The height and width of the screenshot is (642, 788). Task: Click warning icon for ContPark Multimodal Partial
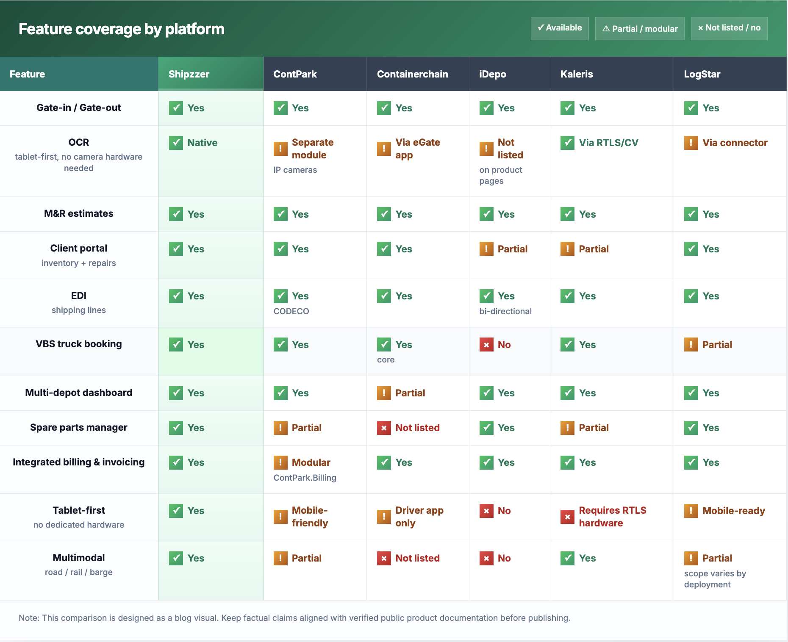(280, 558)
